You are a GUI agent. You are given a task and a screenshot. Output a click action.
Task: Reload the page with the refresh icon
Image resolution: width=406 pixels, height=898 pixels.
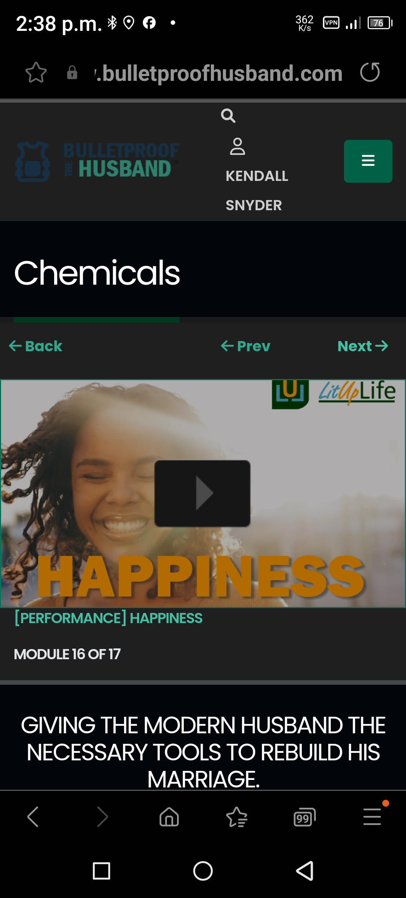(370, 72)
